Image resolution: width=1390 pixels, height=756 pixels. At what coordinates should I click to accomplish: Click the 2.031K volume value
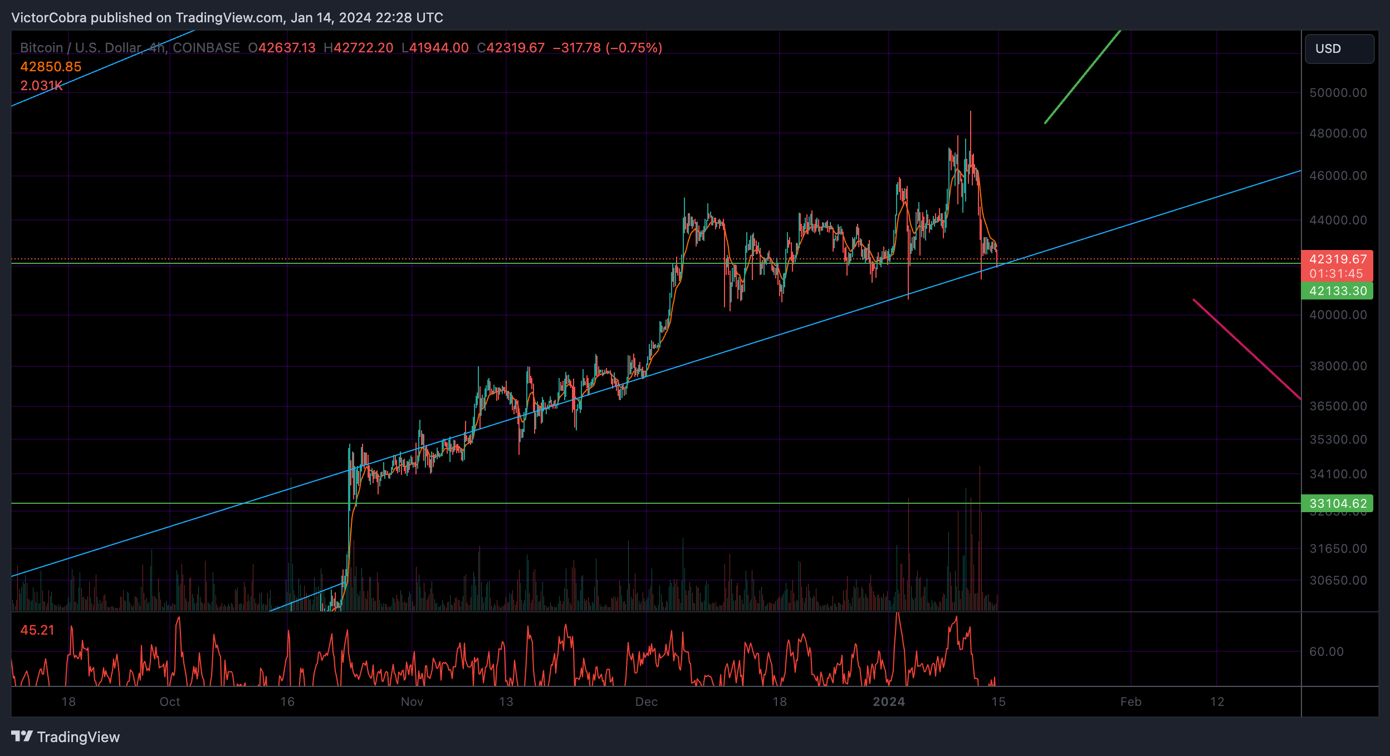point(41,86)
